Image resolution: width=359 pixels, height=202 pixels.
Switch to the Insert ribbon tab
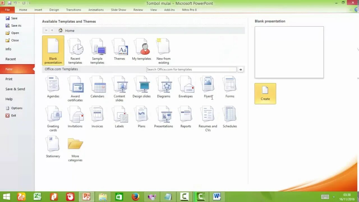(38, 10)
